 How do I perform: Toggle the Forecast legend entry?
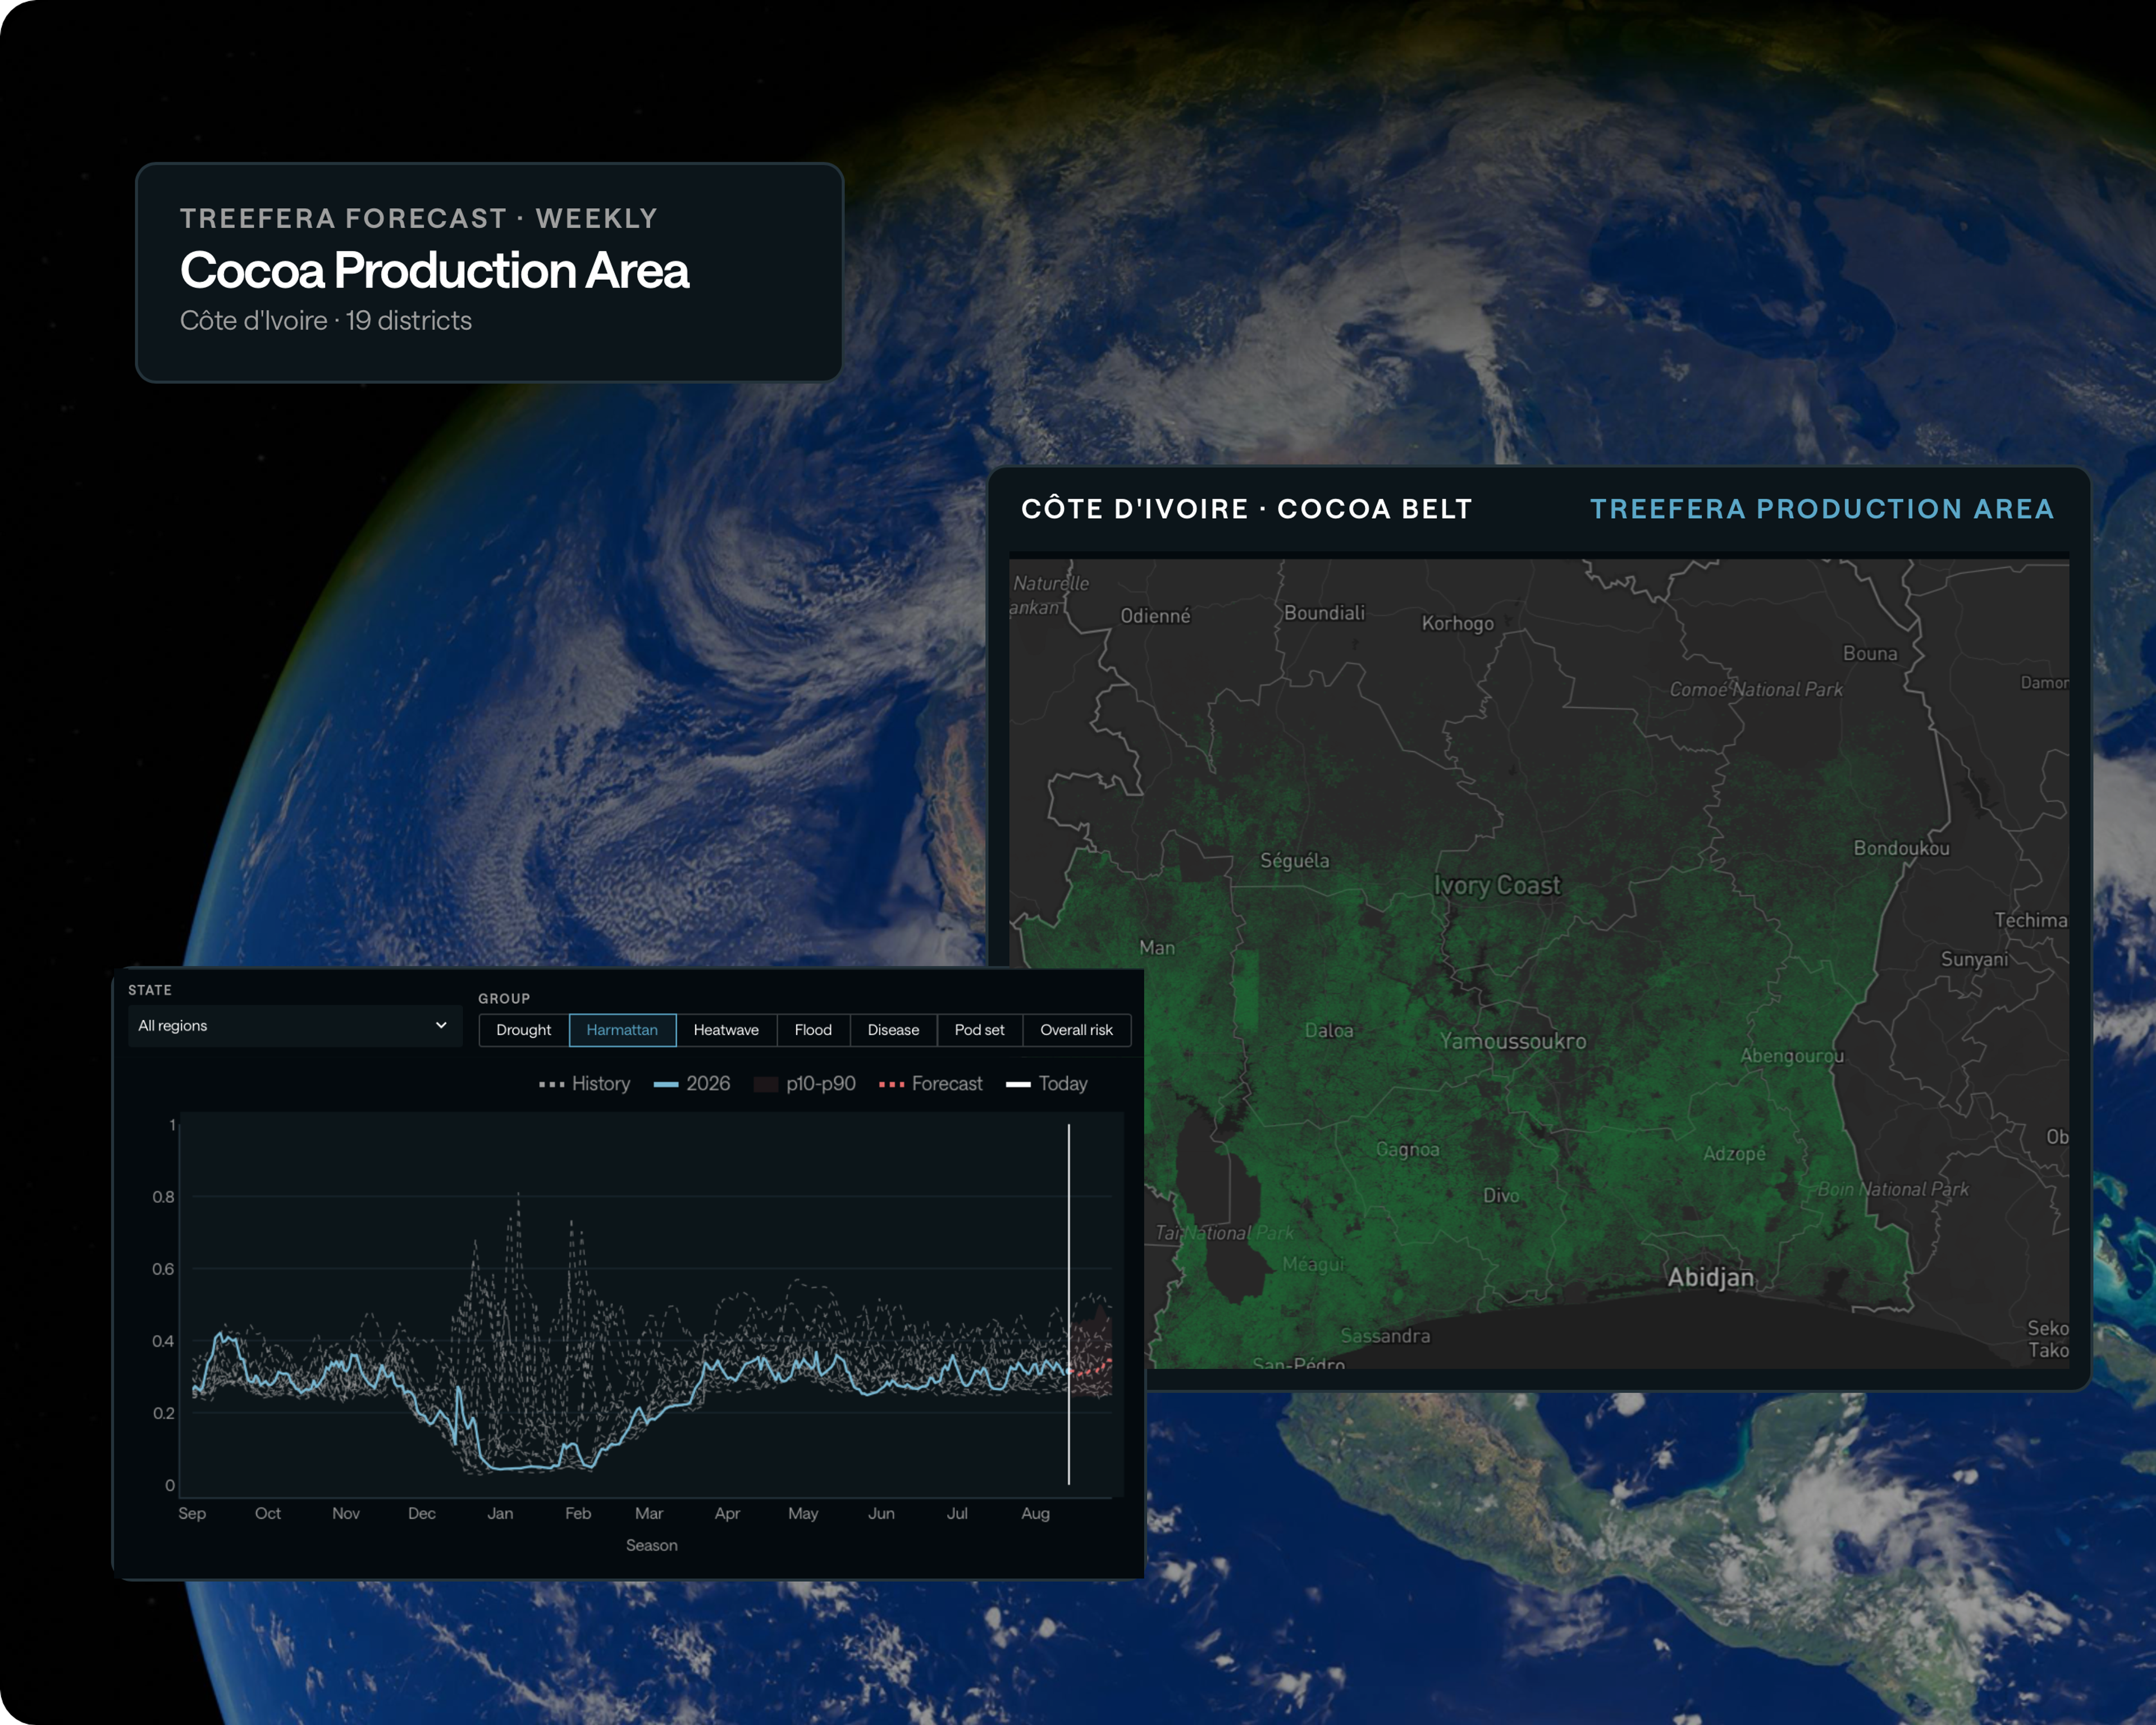(x=930, y=1084)
